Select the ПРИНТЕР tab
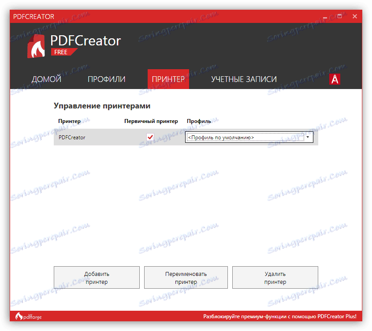This screenshot has width=372, height=331. (168, 79)
